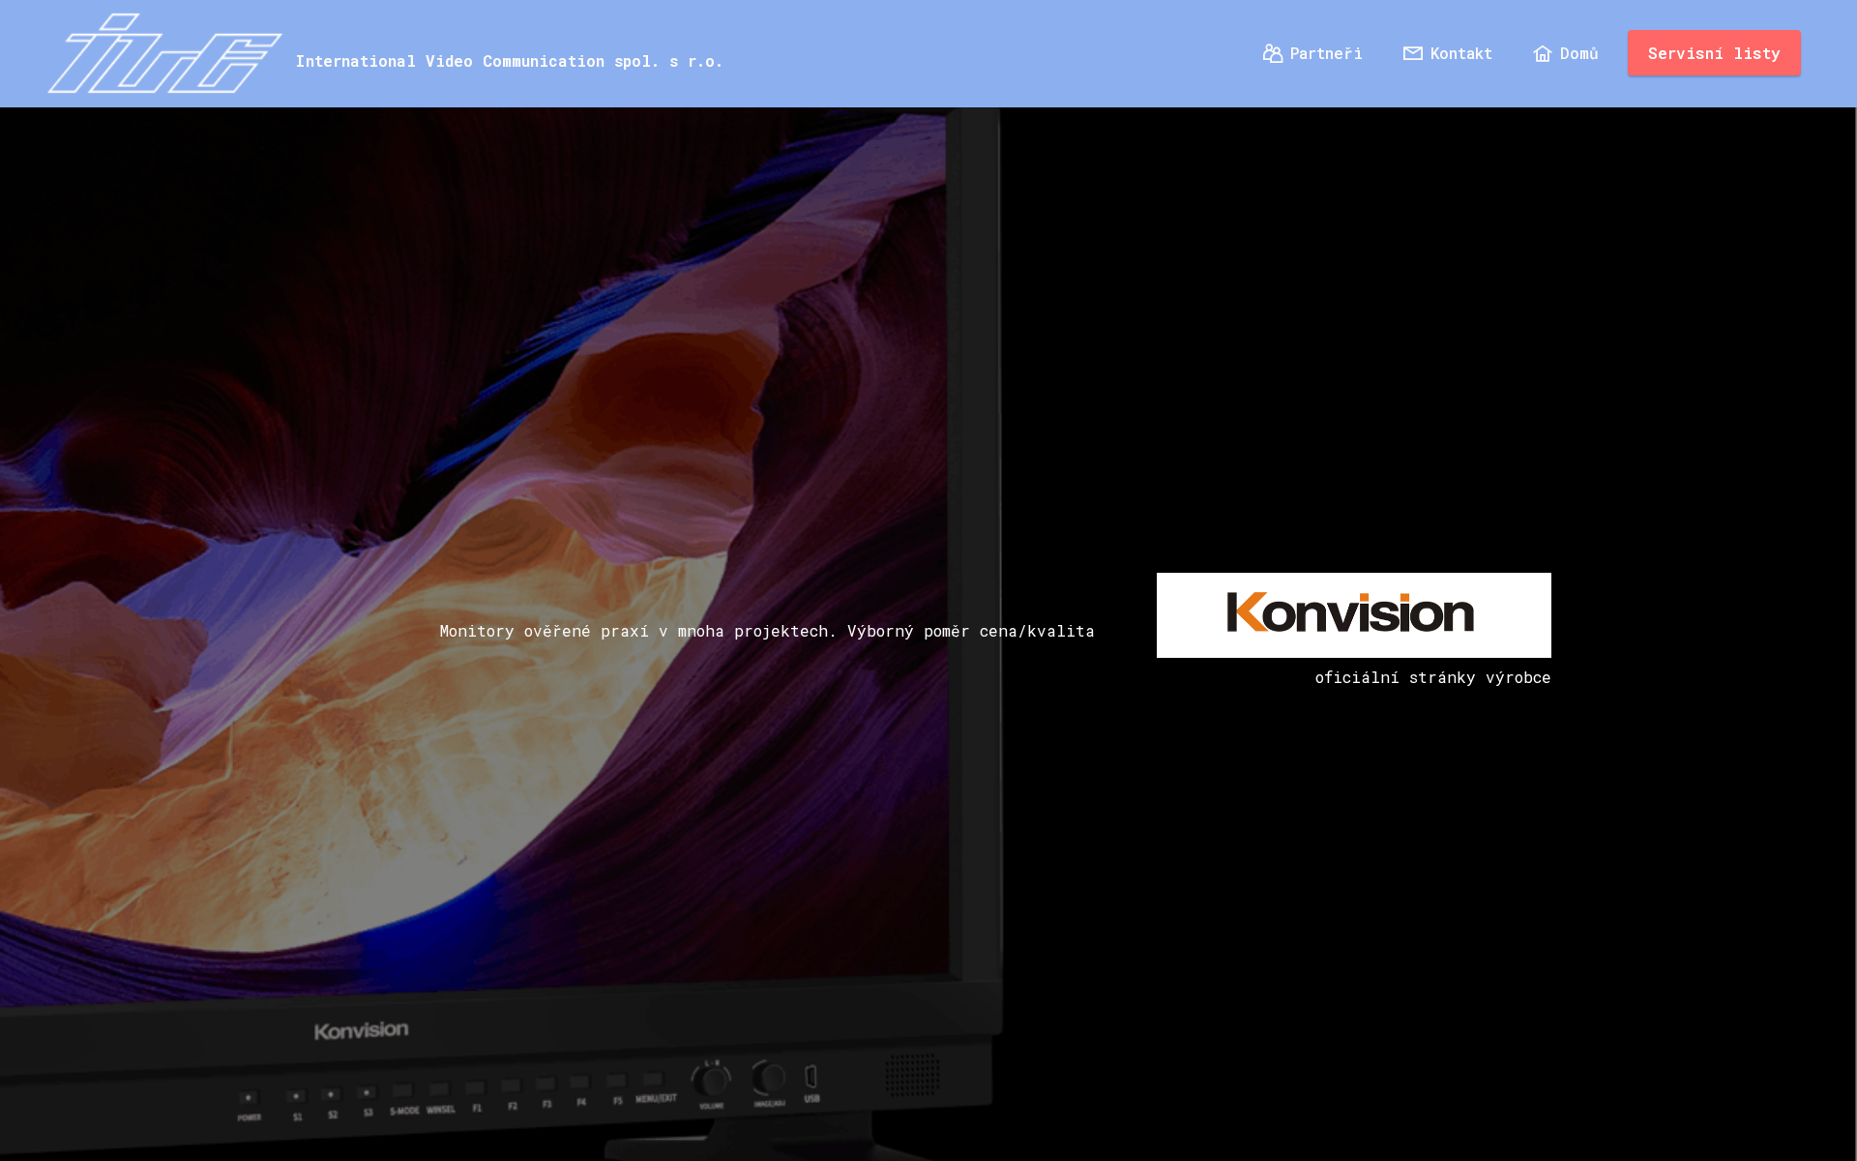Click the USB port icon on the monitor
Image resolution: width=1857 pixels, height=1161 pixels.
click(811, 1077)
